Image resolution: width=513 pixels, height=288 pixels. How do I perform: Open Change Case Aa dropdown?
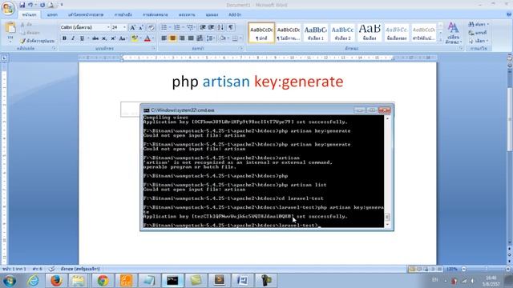pos(123,38)
